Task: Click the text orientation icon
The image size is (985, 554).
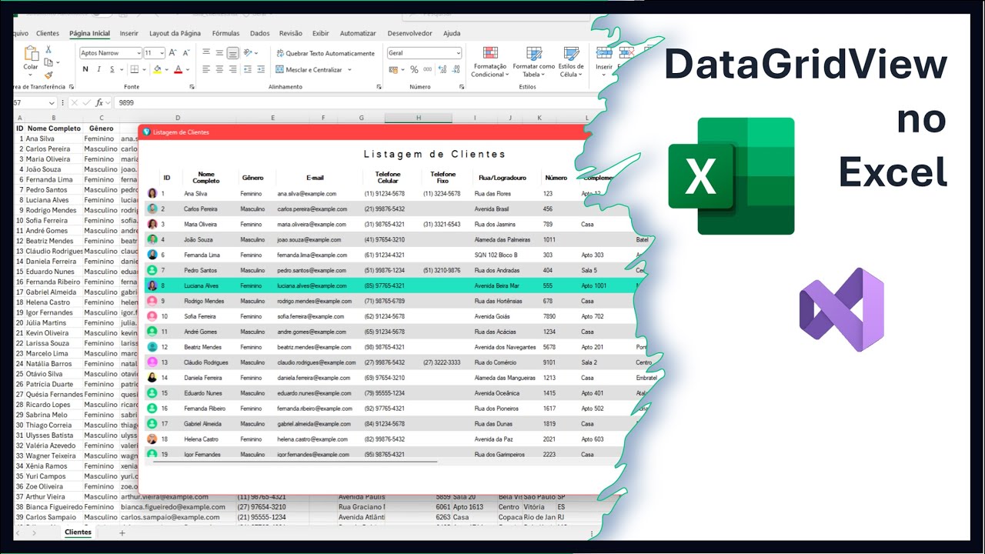Action: (248, 53)
